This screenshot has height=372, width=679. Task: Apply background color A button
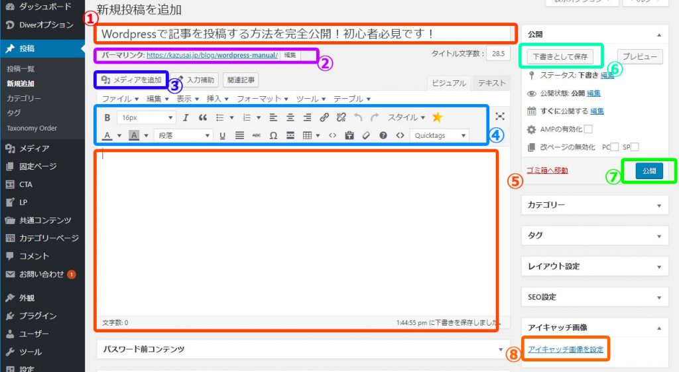(x=134, y=135)
